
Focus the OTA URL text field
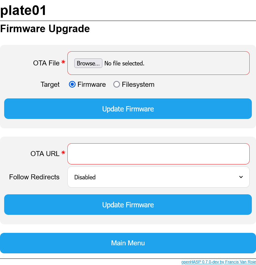pyautogui.click(x=158, y=154)
